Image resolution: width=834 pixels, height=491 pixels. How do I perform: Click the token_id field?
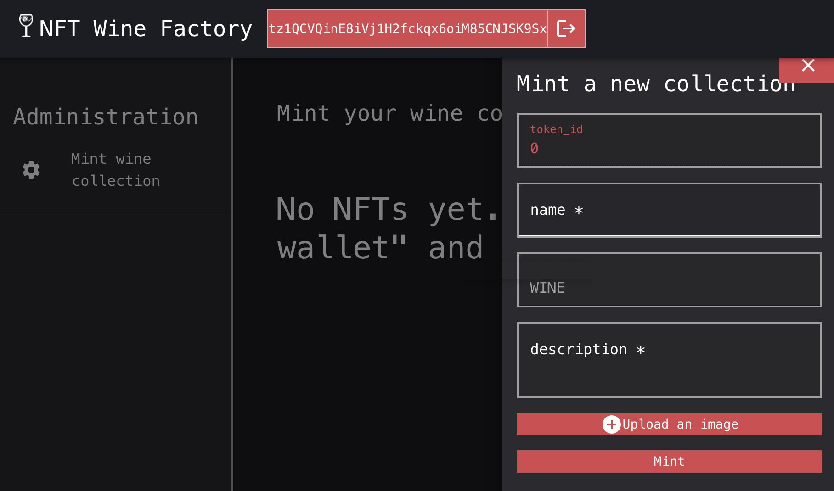[668, 140]
